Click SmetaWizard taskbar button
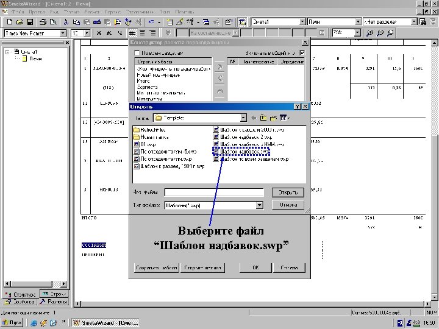The image size is (439, 329). coord(105,323)
